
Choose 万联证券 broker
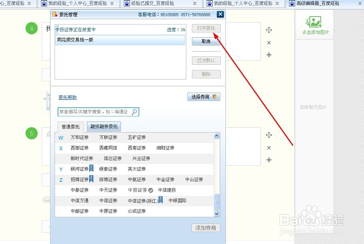pyautogui.click(x=108, y=137)
